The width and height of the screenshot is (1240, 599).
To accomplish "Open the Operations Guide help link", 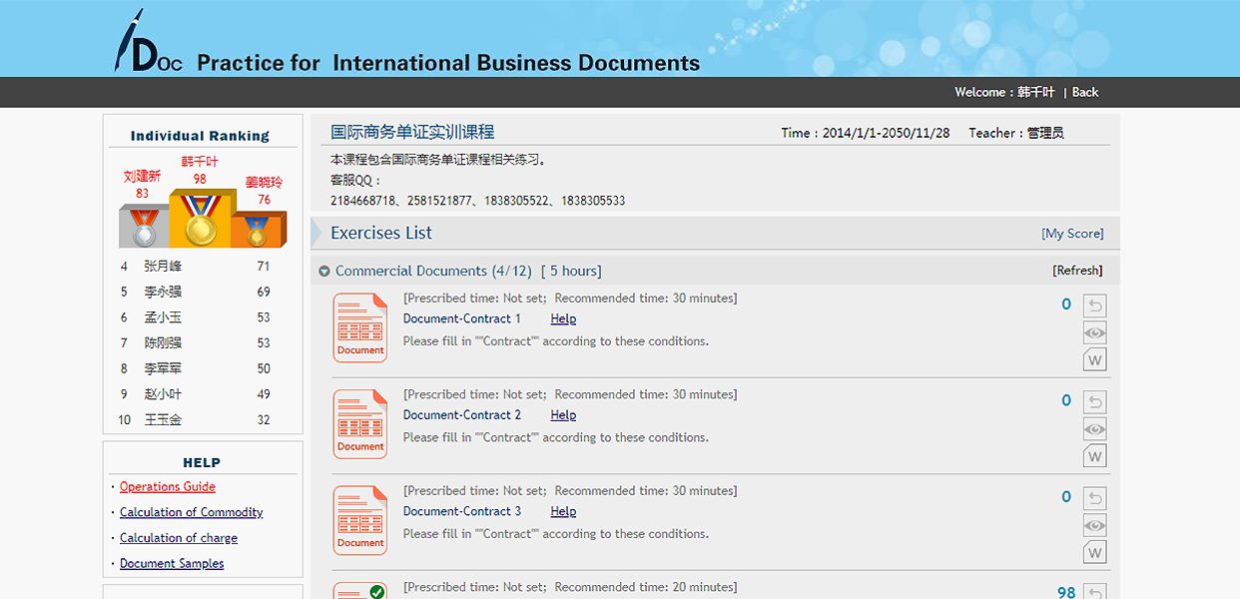I will (168, 487).
